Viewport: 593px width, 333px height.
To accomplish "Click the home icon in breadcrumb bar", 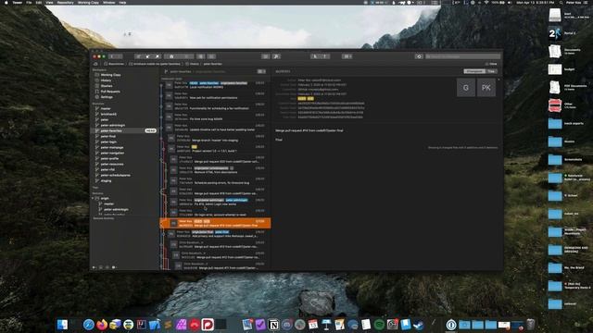I will [95, 64].
